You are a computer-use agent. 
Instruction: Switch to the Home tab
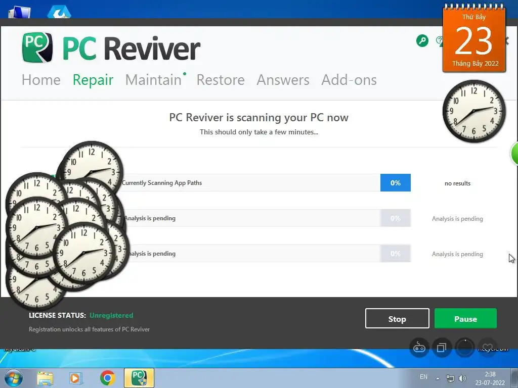point(41,80)
